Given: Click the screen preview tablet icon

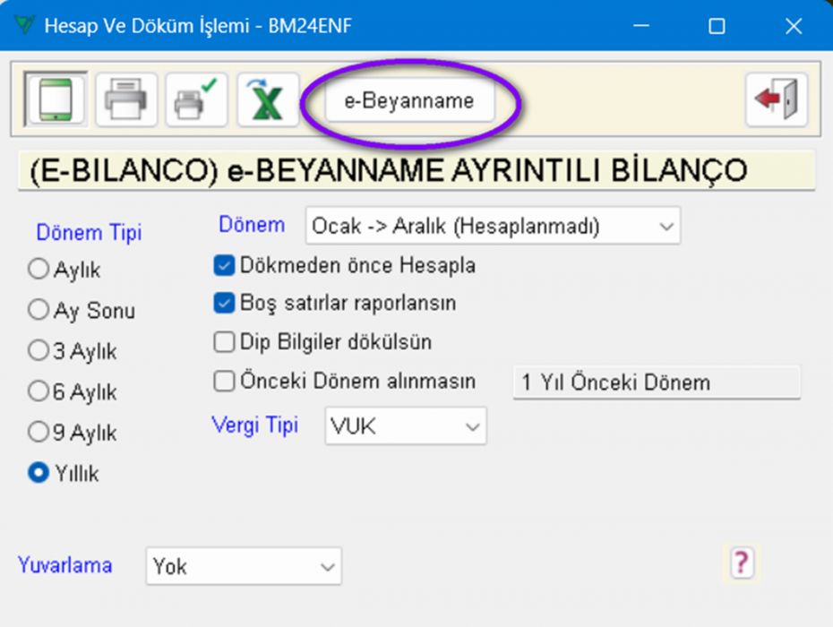Looking at the screenshot, I should tap(56, 99).
